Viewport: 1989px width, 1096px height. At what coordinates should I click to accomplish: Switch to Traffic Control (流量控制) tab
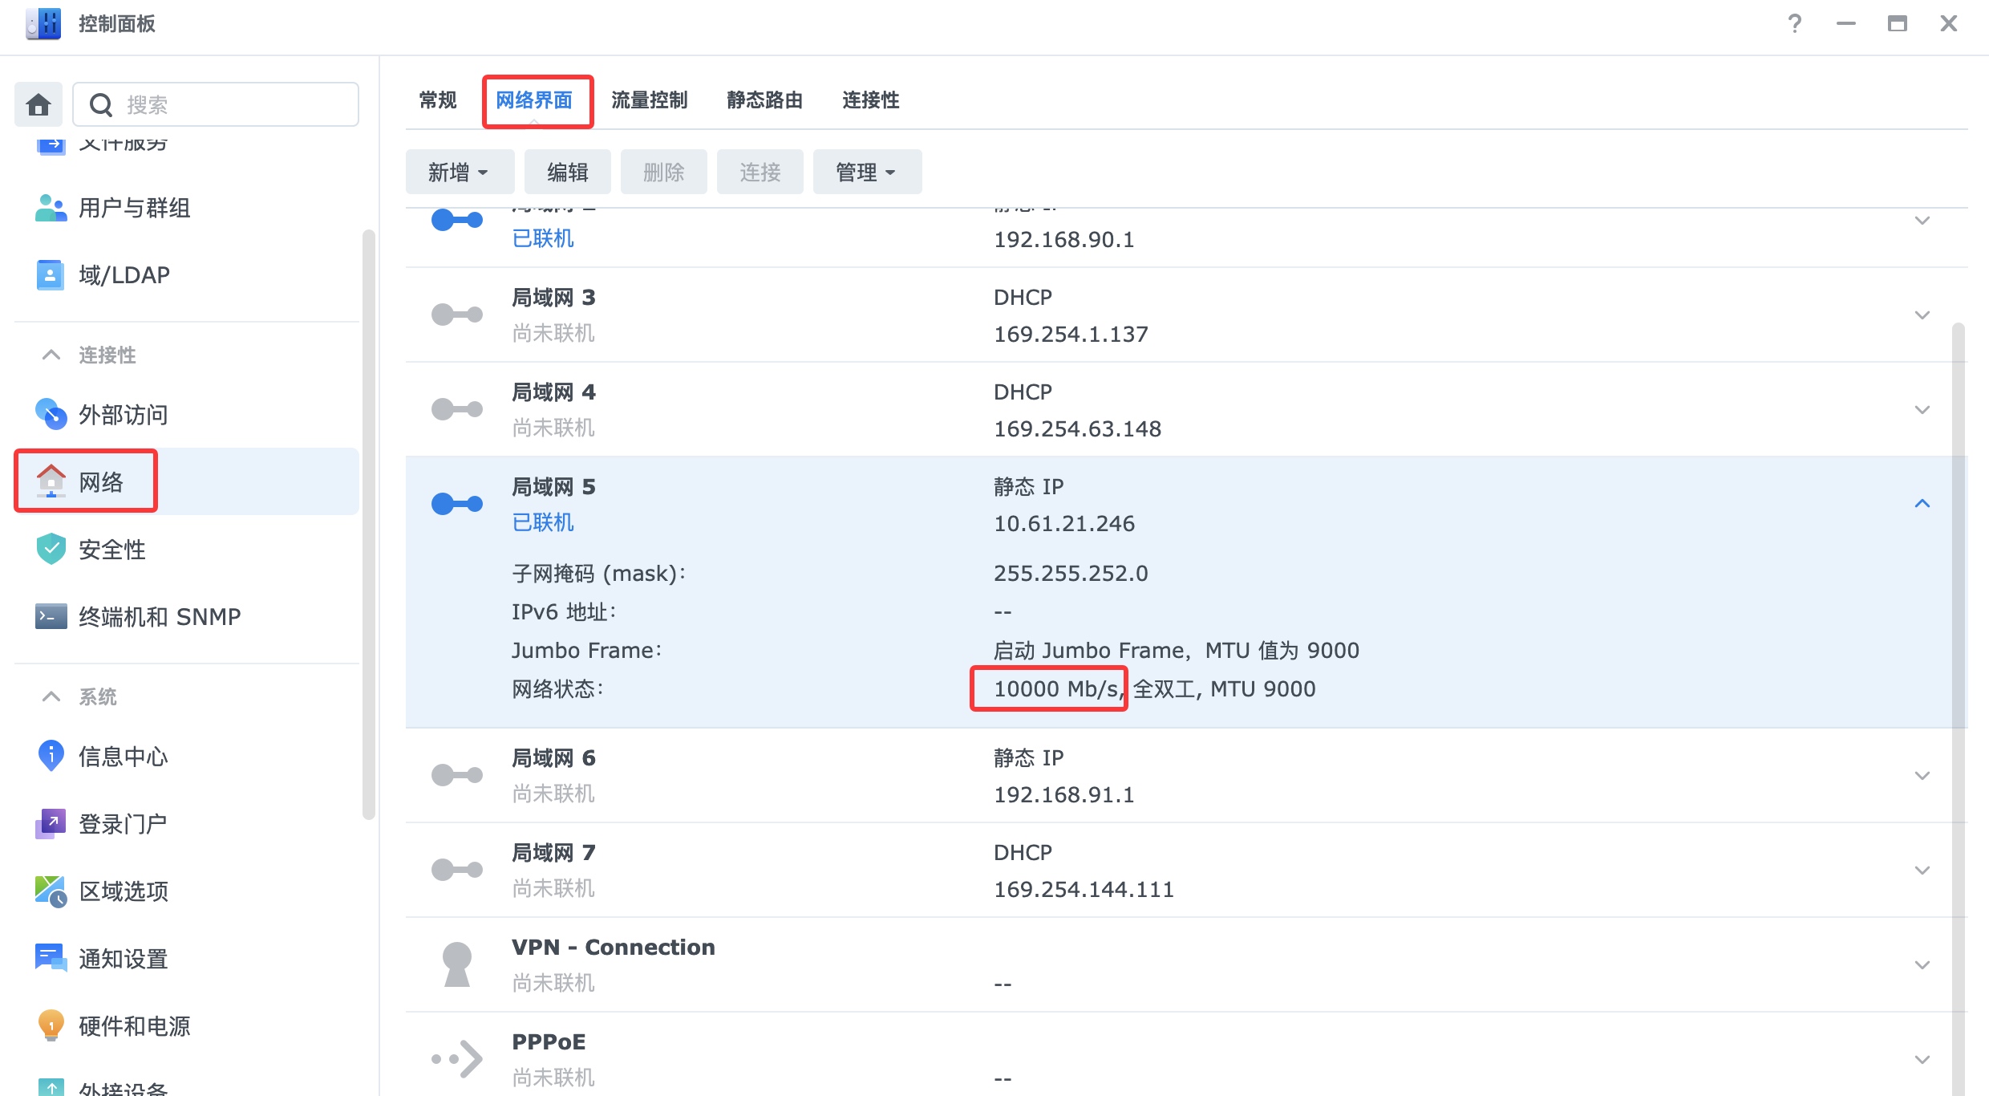click(x=649, y=100)
